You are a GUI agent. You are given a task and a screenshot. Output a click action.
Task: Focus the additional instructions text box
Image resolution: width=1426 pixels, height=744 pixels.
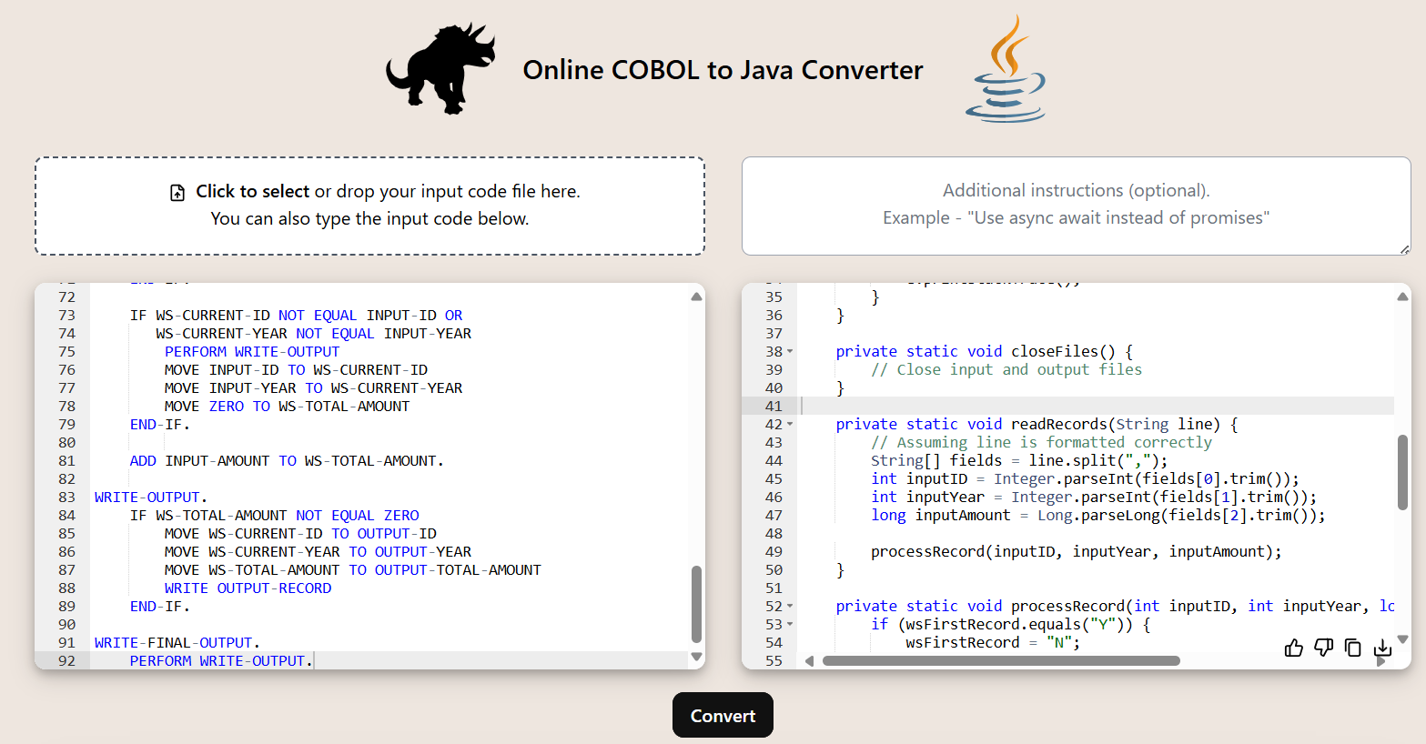(1076, 206)
